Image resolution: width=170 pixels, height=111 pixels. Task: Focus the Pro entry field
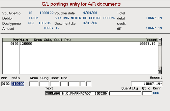pyautogui.click(x=64, y=84)
